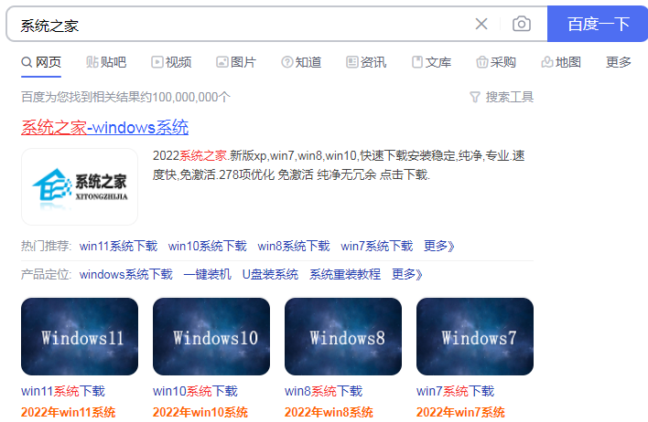The height and width of the screenshot is (422, 648).
Task: Open the windows系统下载 link
Action: coord(125,274)
